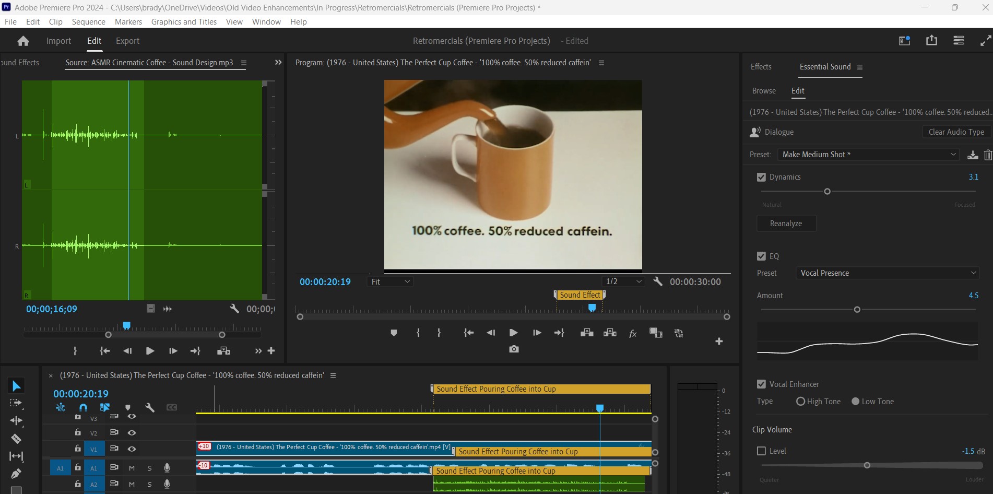Image resolution: width=993 pixels, height=494 pixels.
Task: Play the Program monitor
Action: click(513, 333)
